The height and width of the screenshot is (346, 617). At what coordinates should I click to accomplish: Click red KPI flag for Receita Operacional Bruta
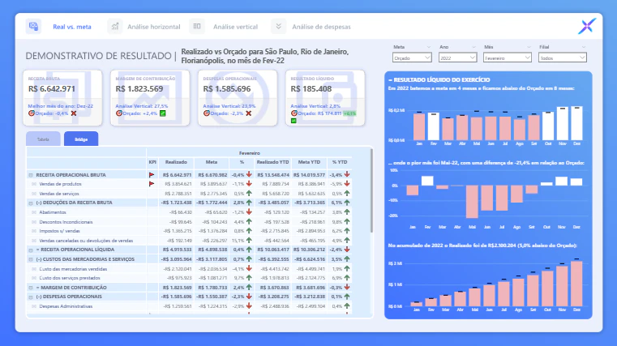[x=152, y=174]
